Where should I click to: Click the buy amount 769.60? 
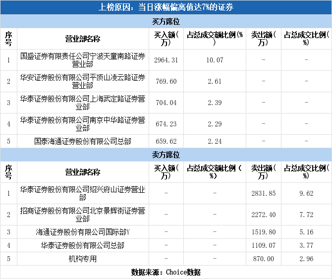tap(166, 81)
